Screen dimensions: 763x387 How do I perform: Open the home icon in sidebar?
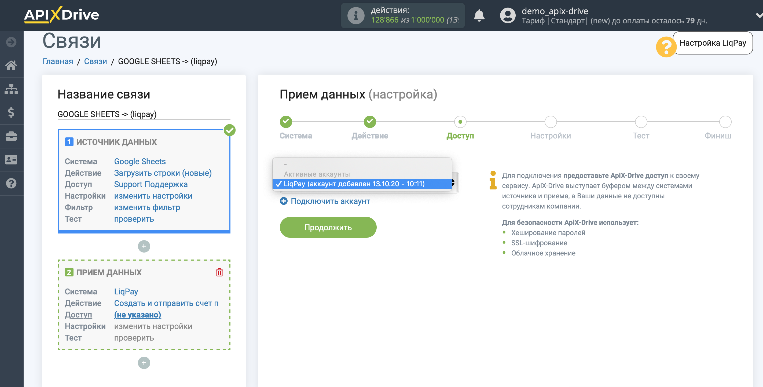[11, 65]
